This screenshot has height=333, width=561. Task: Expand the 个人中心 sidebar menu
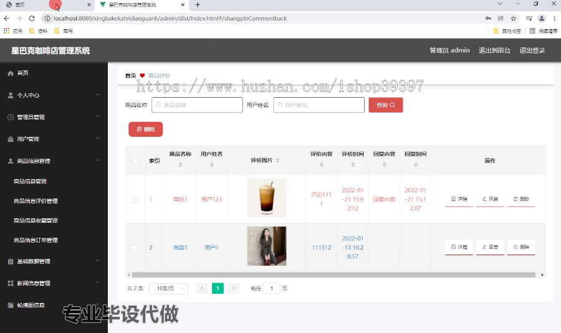point(97,95)
